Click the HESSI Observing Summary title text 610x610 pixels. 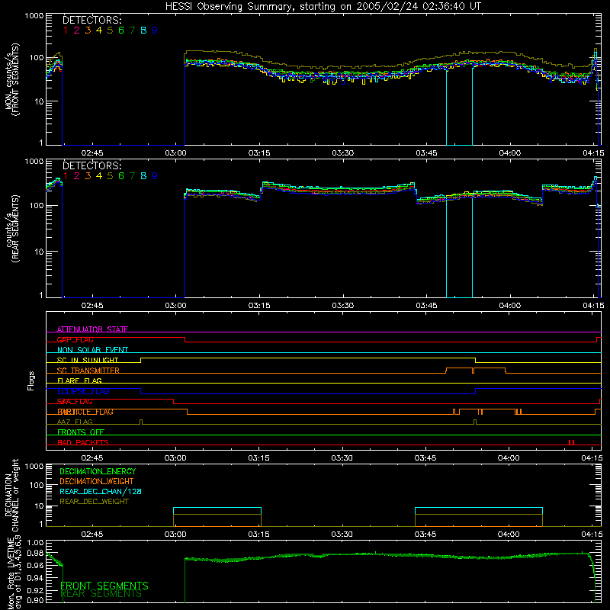point(323,7)
